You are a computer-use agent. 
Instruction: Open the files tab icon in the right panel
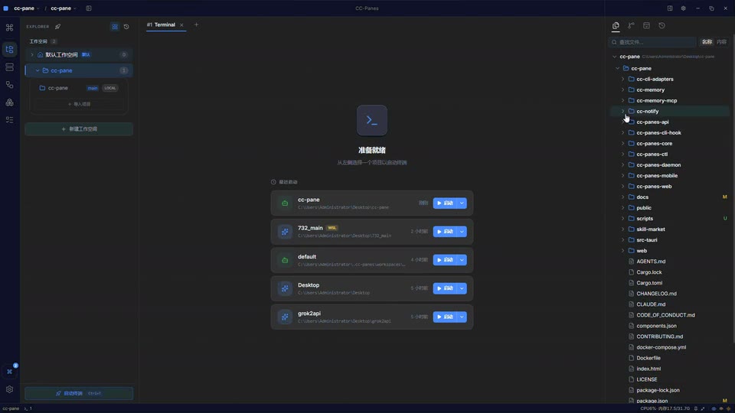616,26
